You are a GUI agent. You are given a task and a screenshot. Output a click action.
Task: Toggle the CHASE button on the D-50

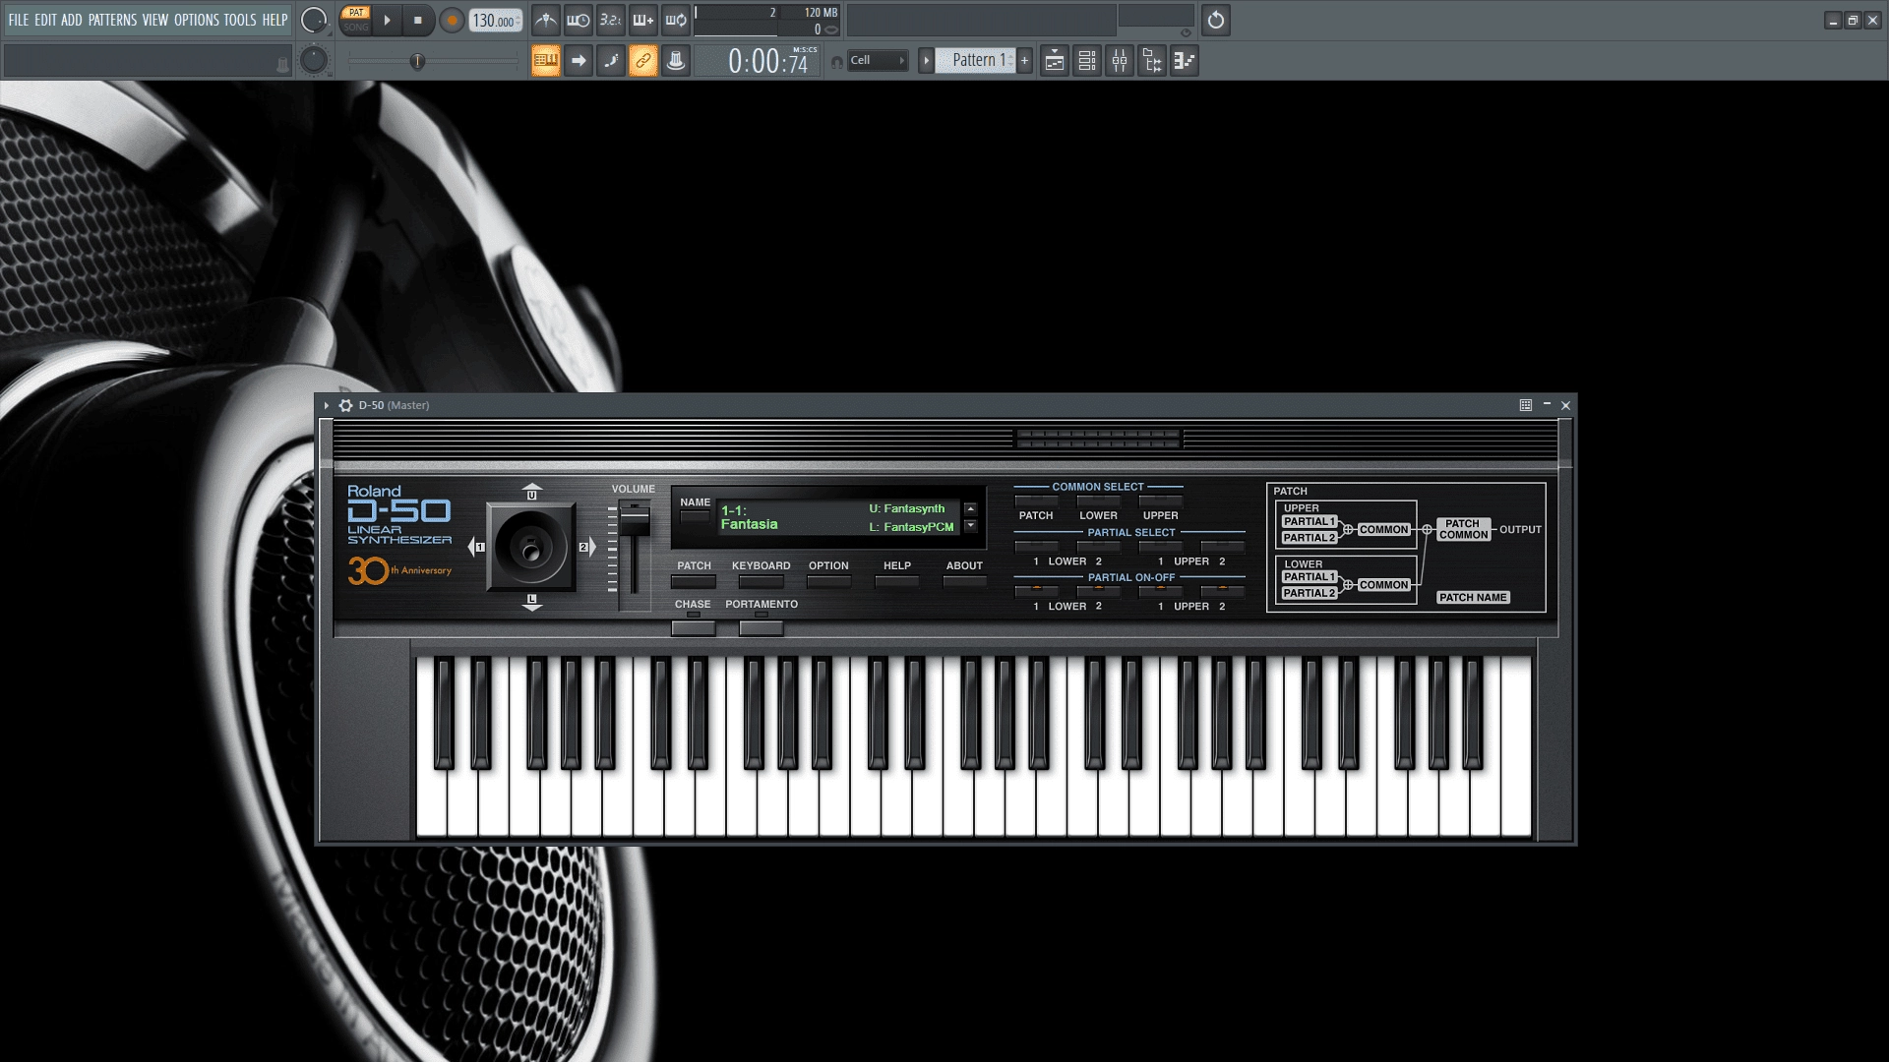694,627
